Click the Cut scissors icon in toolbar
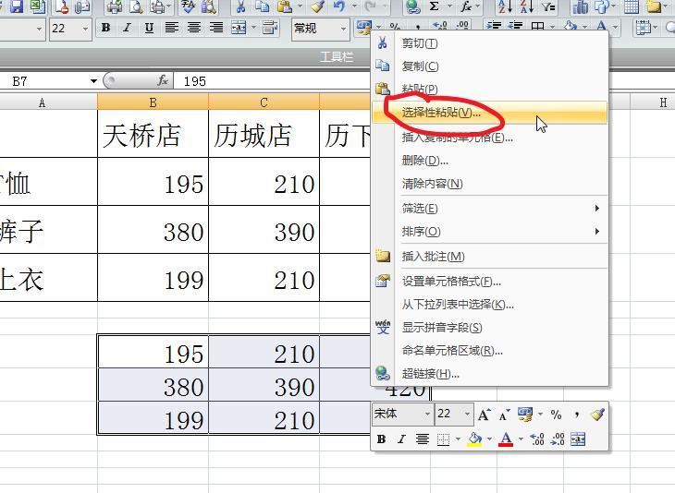The width and height of the screenshot is (675, 493). tap(241, 6)
